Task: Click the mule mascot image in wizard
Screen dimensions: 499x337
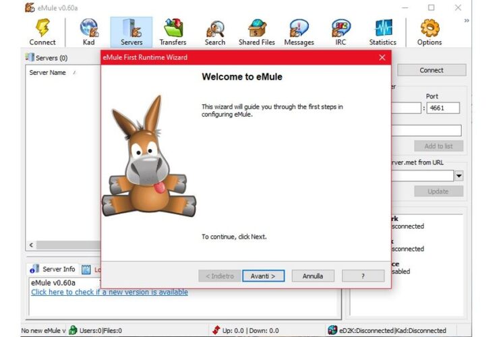Action: [149, 156]
